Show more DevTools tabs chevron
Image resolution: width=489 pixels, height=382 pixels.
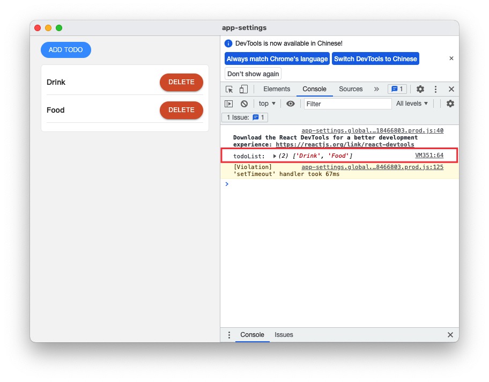tap(376, 90)
